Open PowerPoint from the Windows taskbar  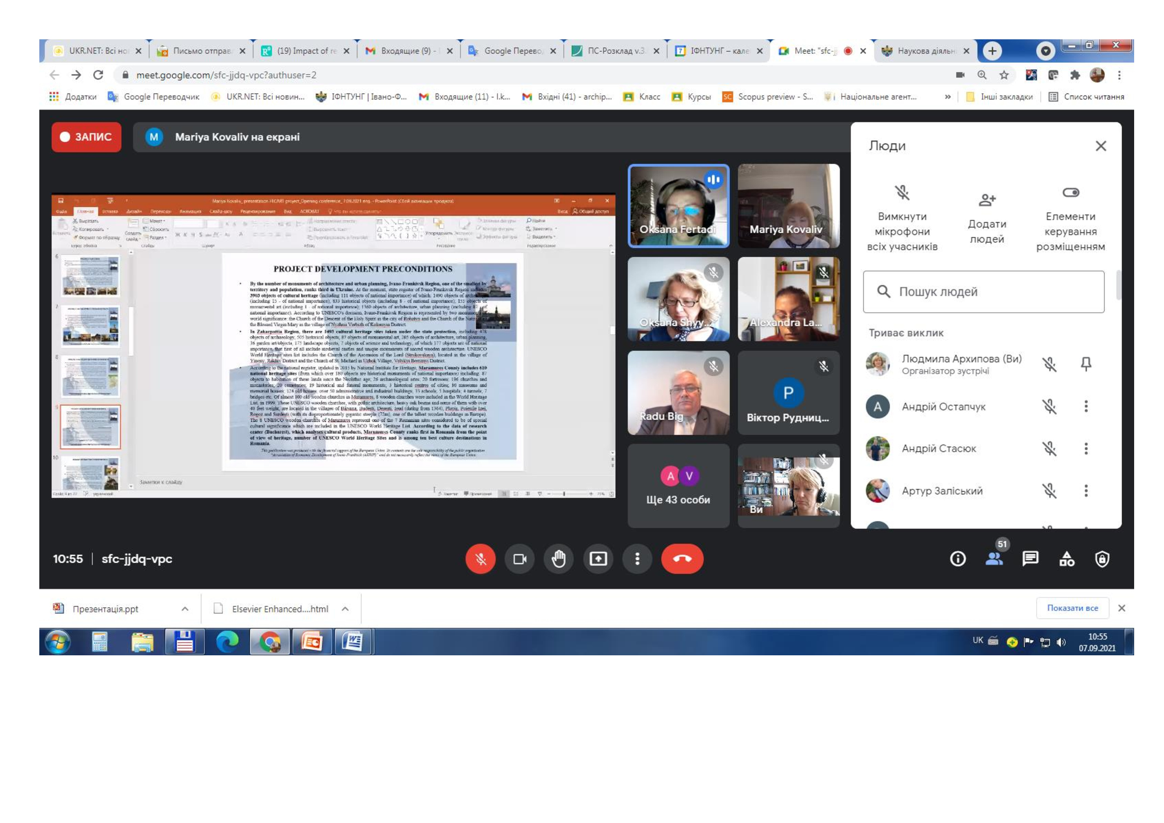(312, 642)
